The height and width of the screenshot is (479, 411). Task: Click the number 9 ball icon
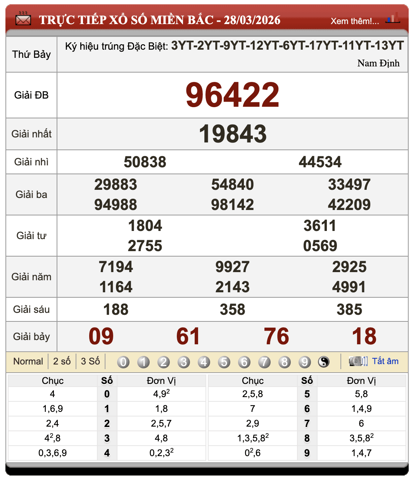click(x=304, y=361)
